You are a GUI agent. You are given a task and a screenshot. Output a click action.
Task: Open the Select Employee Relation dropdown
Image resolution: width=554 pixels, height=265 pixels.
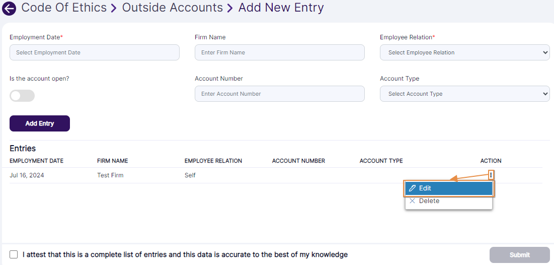click(x=464, y=52)
